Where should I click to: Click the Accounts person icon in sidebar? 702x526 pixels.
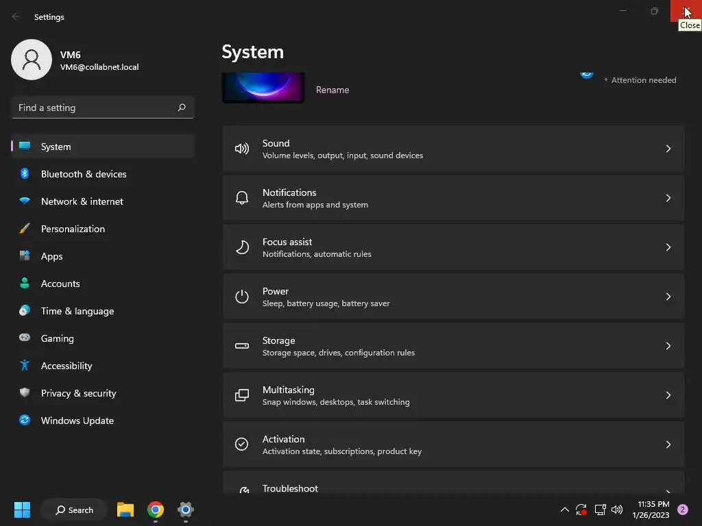(x=25, y=283)
